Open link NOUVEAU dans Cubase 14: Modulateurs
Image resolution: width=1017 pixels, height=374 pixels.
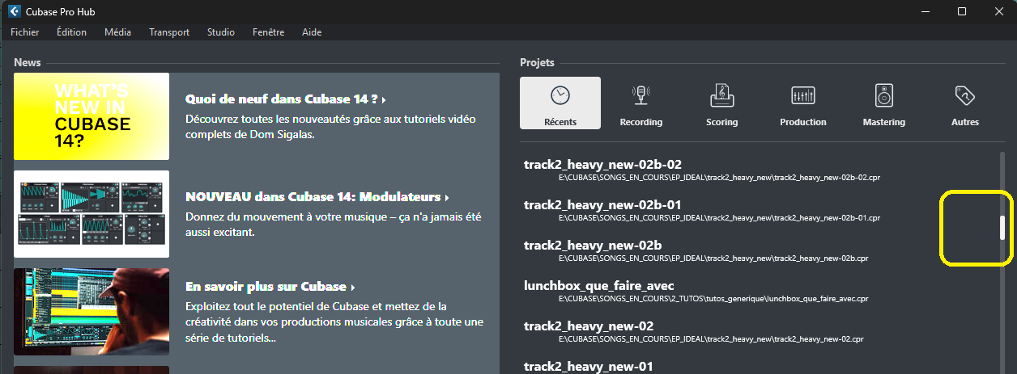click(x=317, y=197)
